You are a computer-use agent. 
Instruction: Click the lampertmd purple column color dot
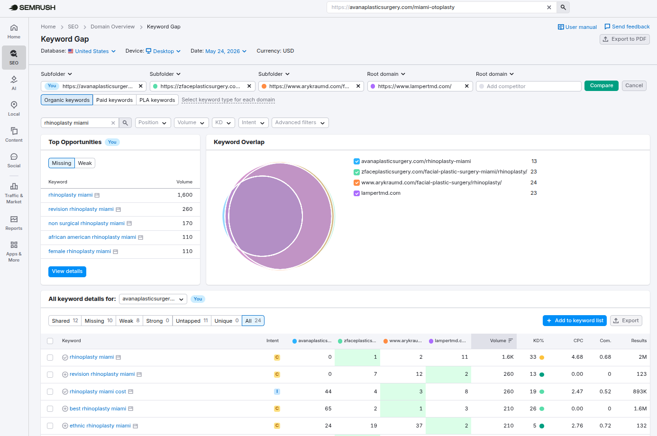(x=431, y=341)
